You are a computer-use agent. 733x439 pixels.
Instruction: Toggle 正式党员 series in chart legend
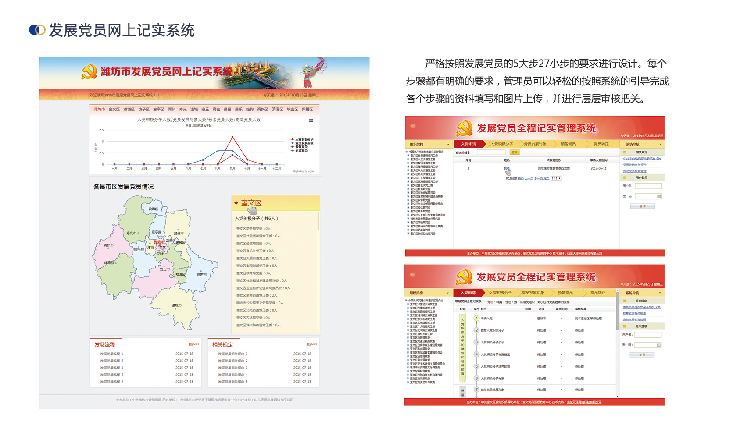click(x=299, y=151)
